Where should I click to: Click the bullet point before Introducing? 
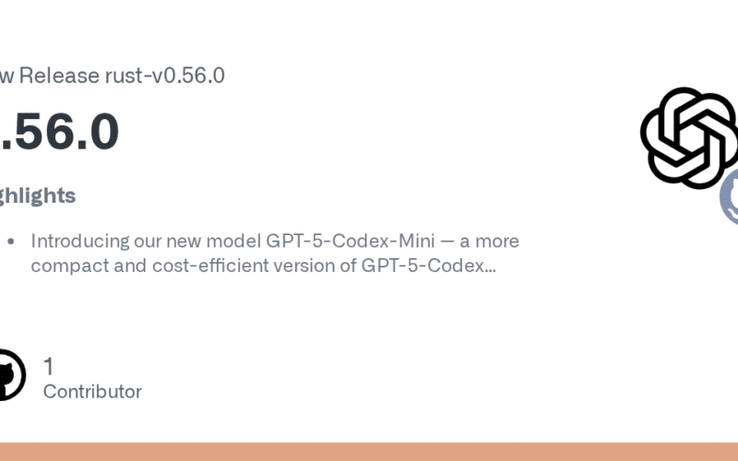(11, 242)
